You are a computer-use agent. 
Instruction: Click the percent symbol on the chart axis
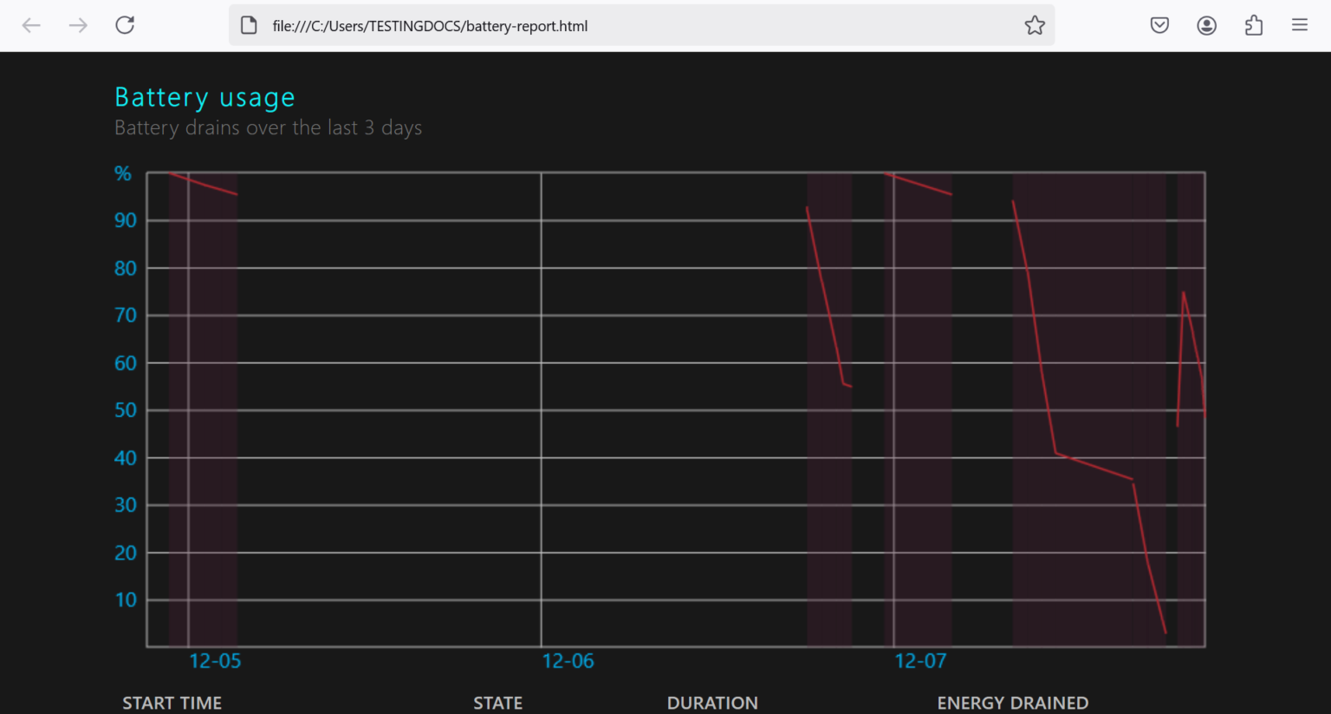click(x=122, y=172)
